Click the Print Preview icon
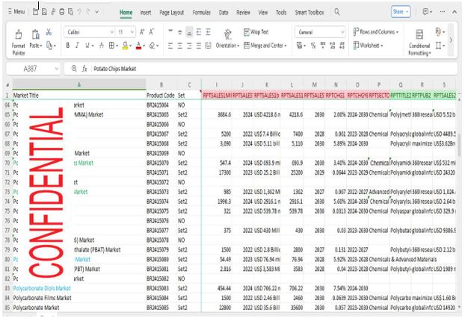The width and height of the screenshot is (465, 321). click(x=70, y=12)
